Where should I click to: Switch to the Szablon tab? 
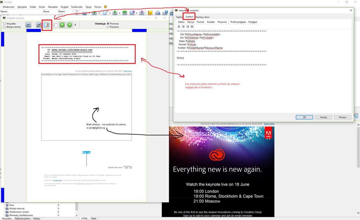189,17
